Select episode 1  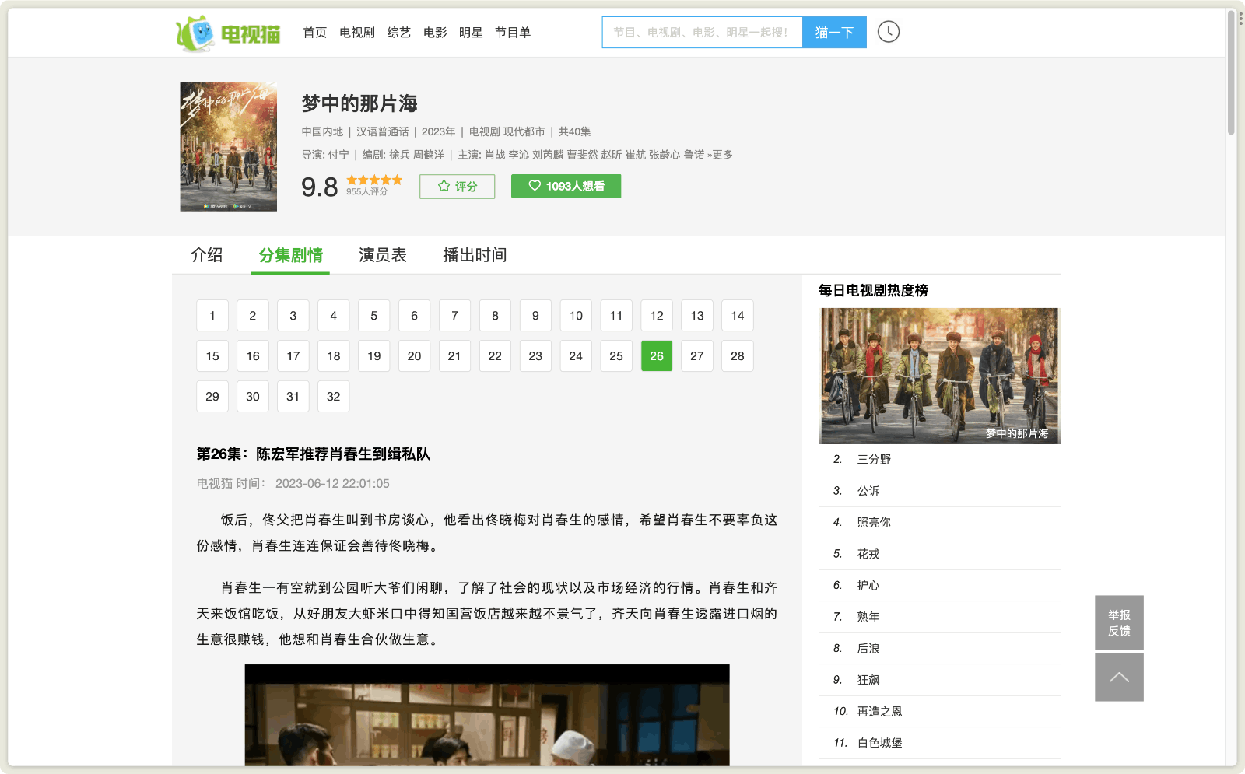click(212, 316)
